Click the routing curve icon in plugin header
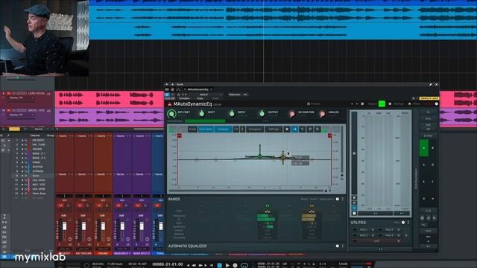 click(x=177, y=89)
